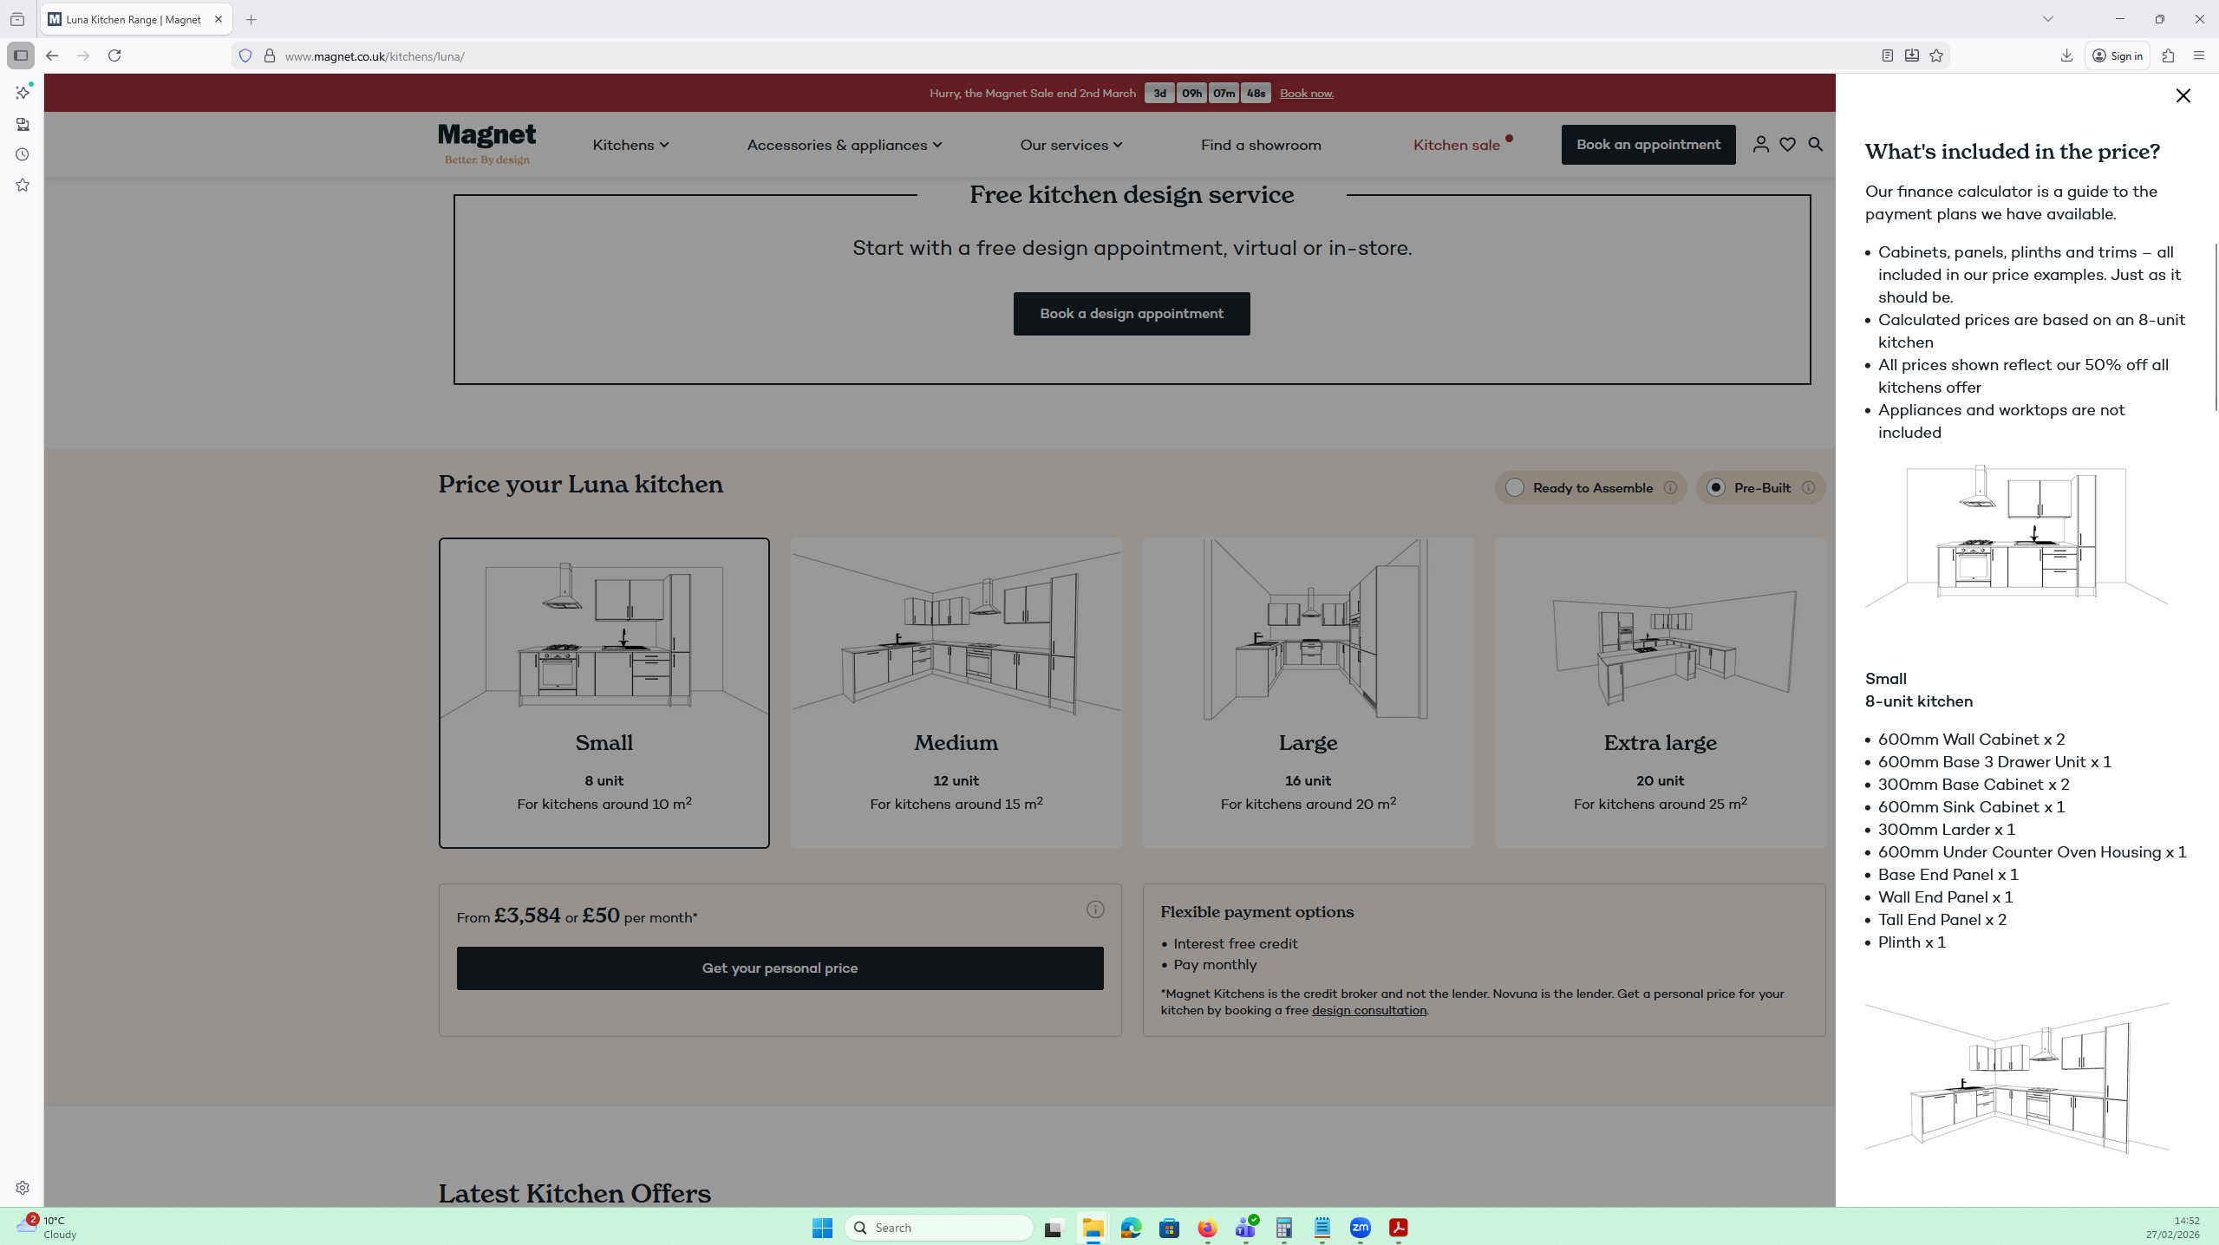Open the favourites heart icon
The height and width of the screenshot is (1245, 2219).
1787,145
